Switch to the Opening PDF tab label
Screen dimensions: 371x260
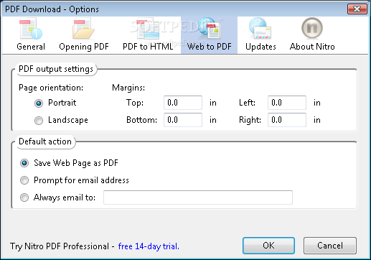pos(84,47)
